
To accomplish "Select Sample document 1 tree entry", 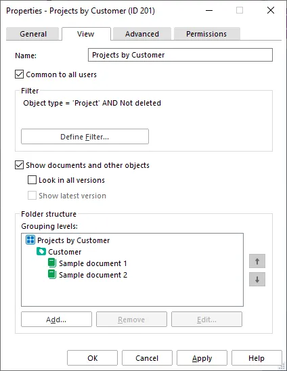I will pos(93,263).
